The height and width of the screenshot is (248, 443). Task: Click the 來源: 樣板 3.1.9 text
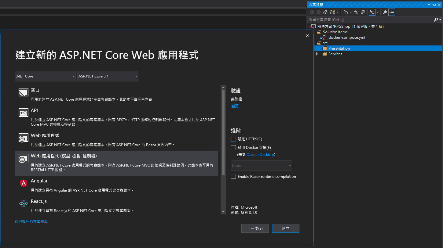[x=244, y=213]
